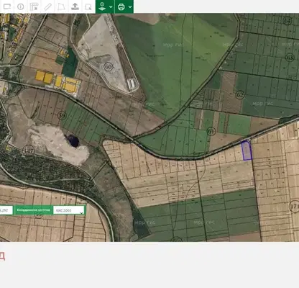Select the blue highlighted parcel on map
This screenshot has width=299, height=288.
[247, 150]
